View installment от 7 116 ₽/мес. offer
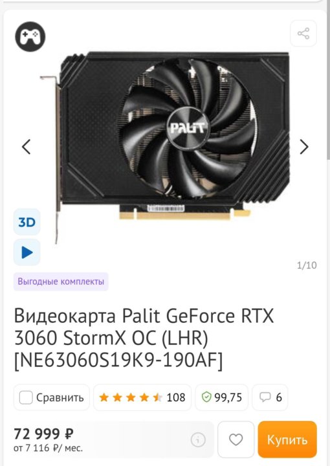Image resolution: width=330 pixels, height=466 pixels. (48, 448)
